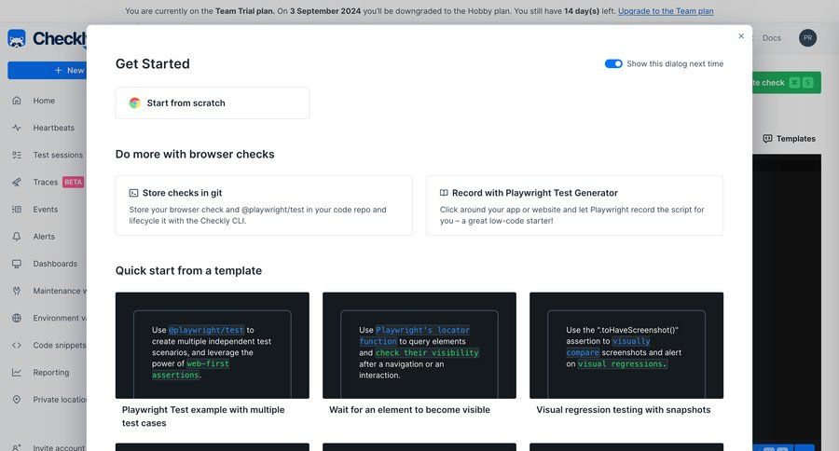Viewport: 839px width, 451px height.
Task: Open Environment variables sidebar entry
Action: (60, 319)
